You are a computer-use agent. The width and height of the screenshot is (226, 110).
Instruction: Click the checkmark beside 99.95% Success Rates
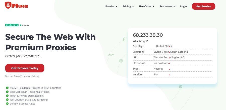[x=7, y=104]
